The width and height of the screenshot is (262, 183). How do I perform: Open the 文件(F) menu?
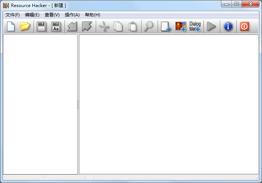pos(13,15)
